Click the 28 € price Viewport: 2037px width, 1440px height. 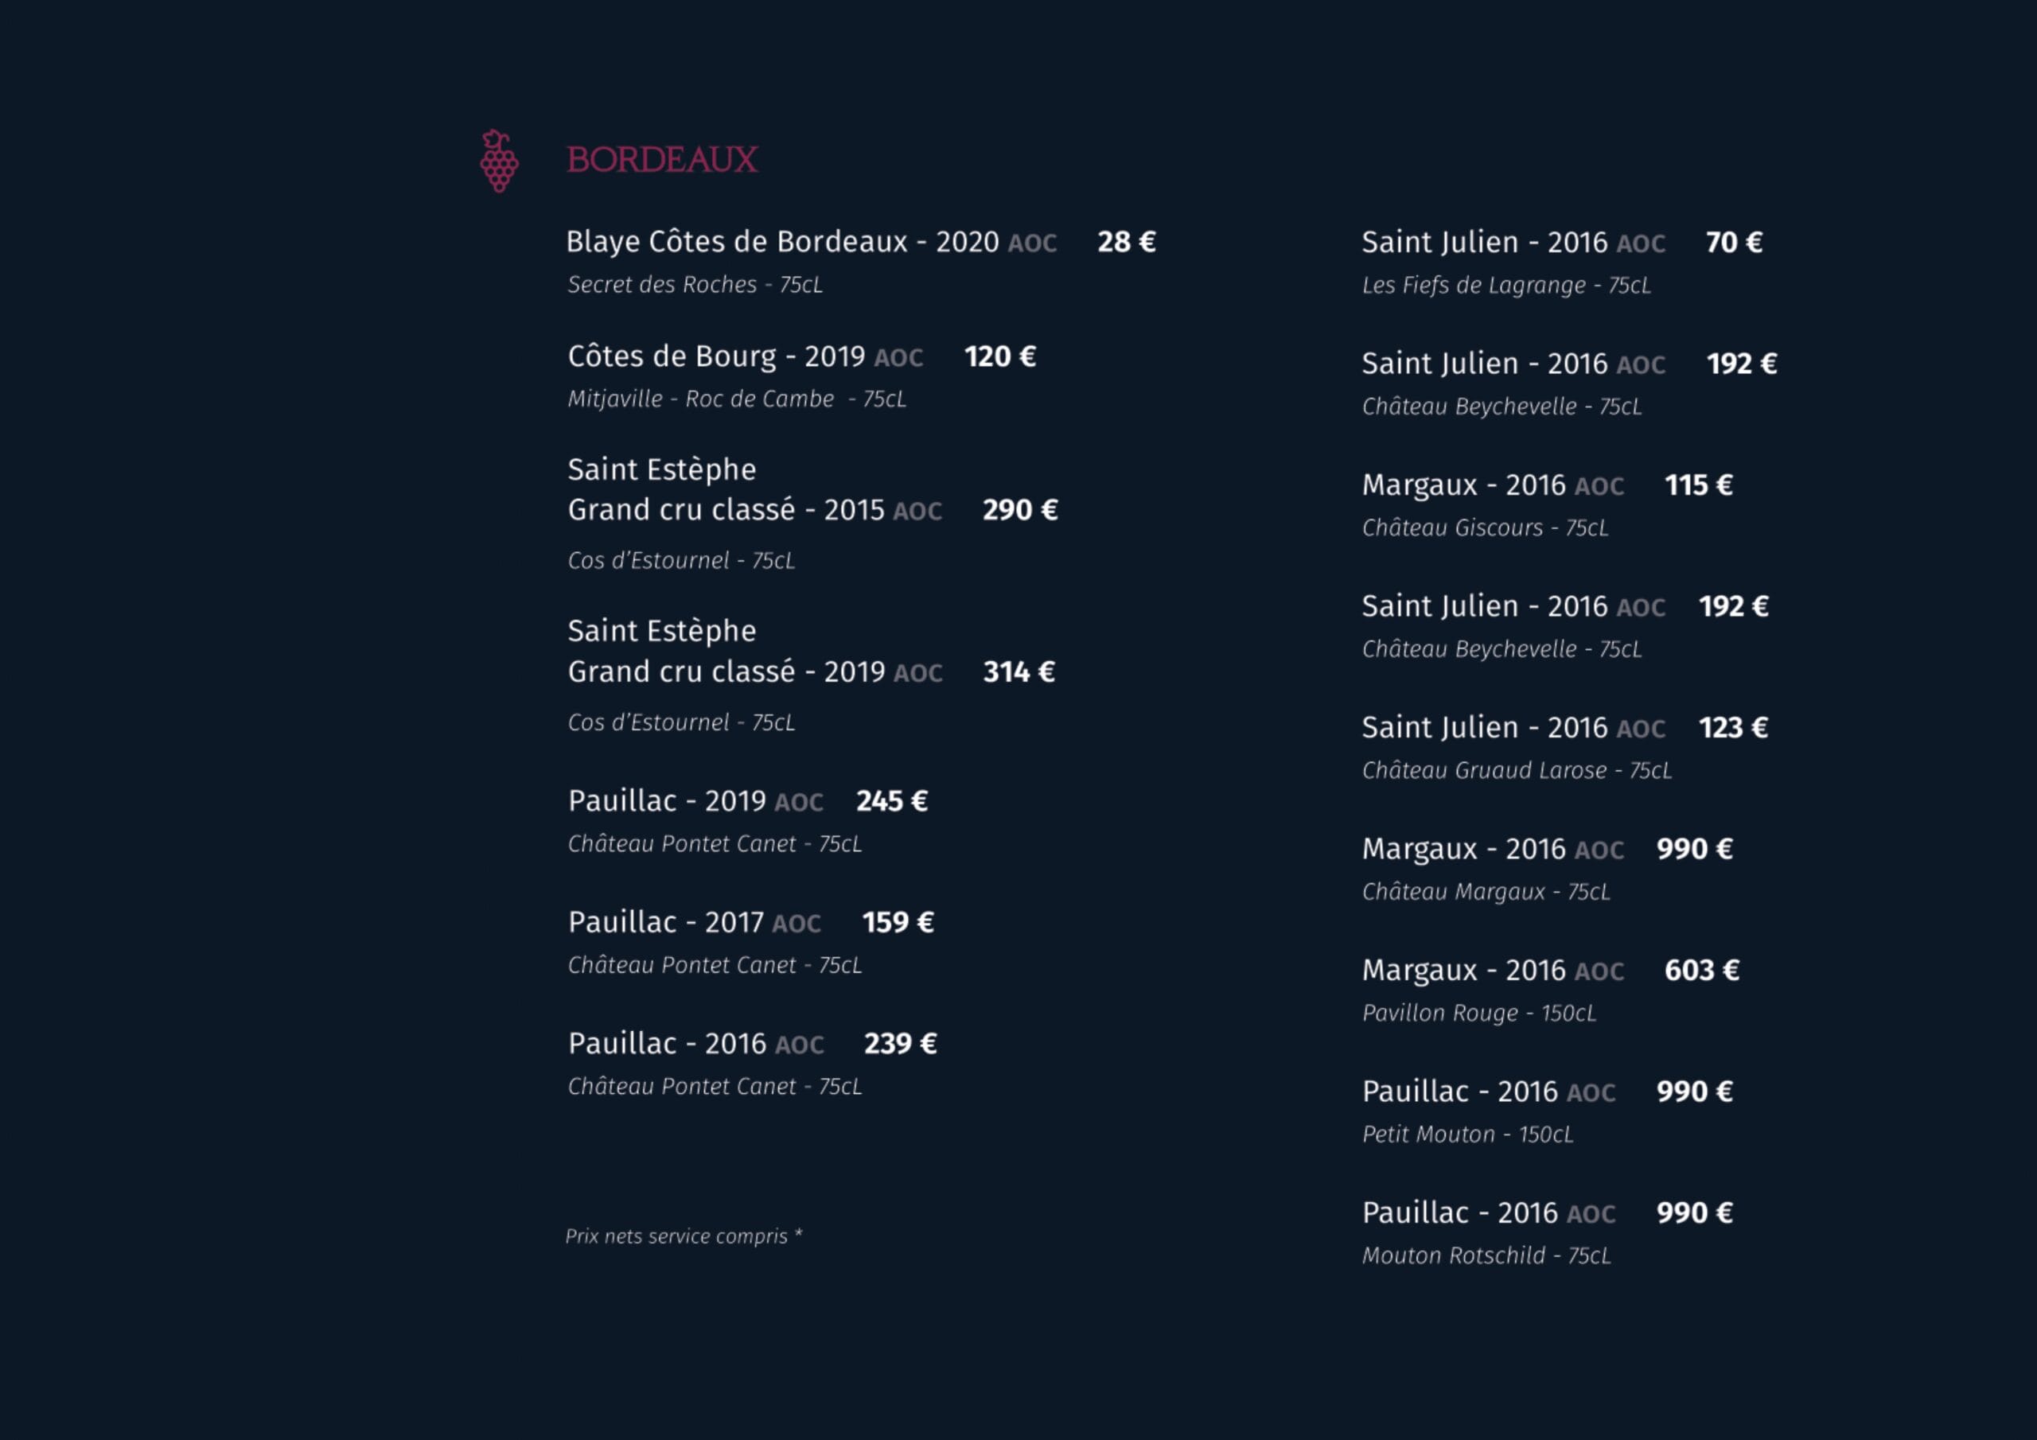coord(1126,242)
